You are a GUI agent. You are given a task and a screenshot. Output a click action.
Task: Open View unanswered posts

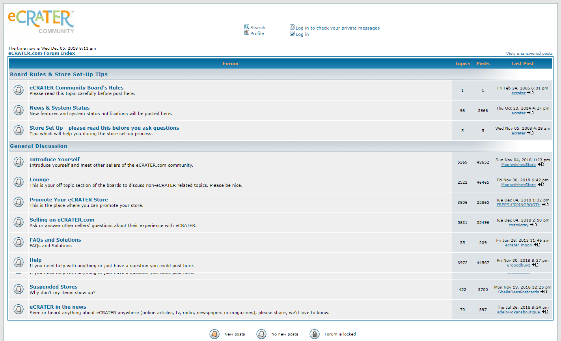[x=529, y=53]
